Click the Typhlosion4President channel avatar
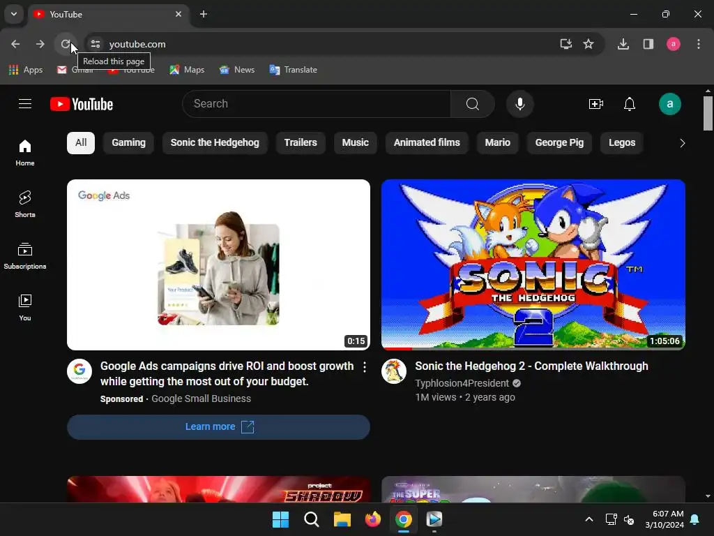 point(394,371)
